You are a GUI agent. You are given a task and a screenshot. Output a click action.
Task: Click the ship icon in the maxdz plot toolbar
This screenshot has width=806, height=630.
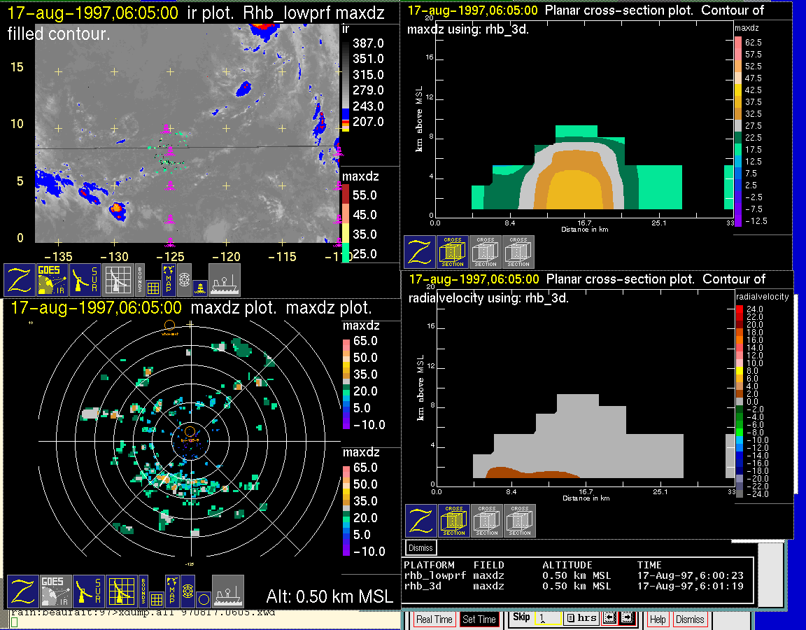click(228, 591)
